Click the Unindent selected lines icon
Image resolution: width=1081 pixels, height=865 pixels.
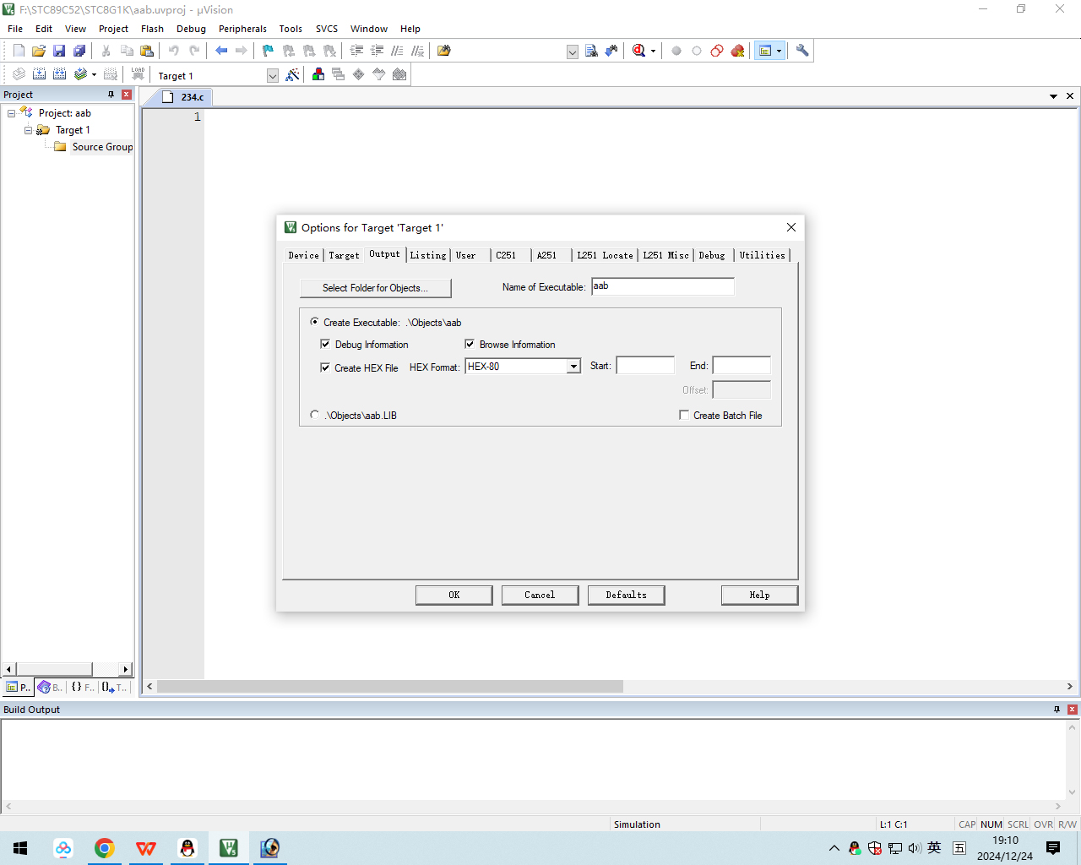coord(378,51)
